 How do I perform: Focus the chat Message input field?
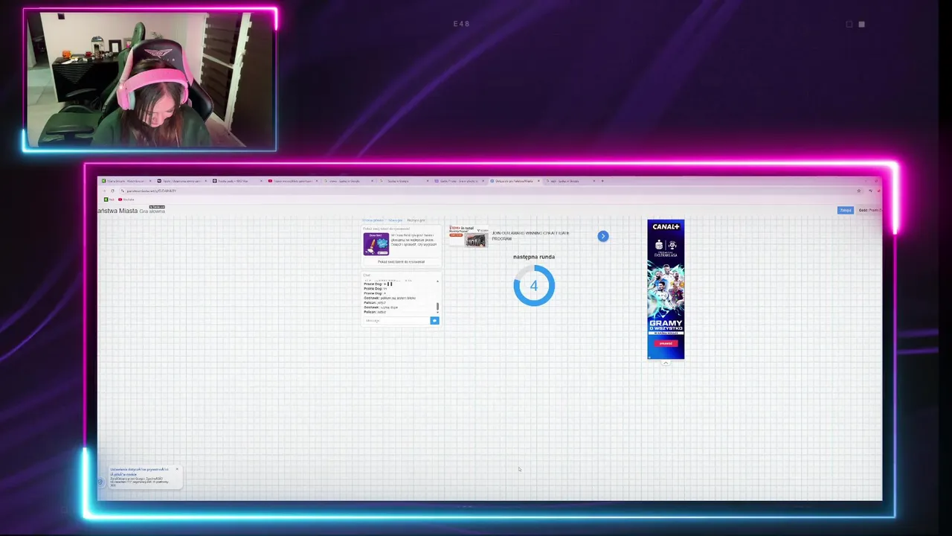coord(396,321)
